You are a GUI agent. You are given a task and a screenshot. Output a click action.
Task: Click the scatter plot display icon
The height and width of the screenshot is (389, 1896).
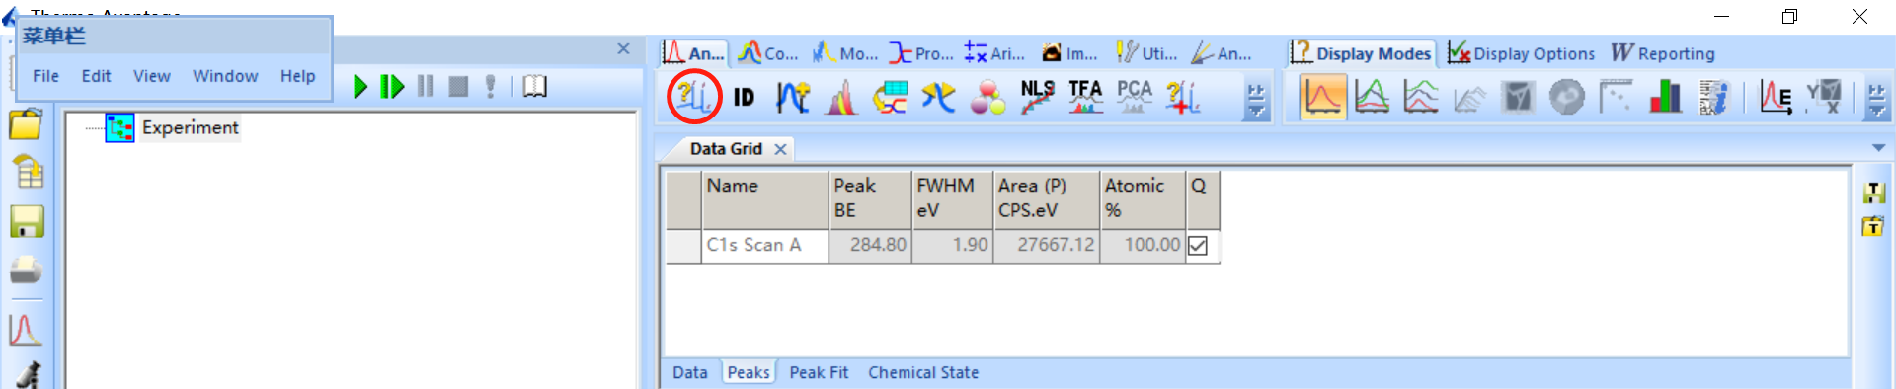pyautogui.click(x=1616, y=97)
